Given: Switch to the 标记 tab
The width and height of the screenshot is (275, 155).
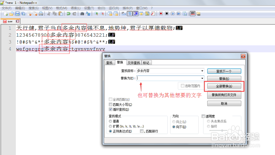Looking at the screenshot, I should (146, 63).
